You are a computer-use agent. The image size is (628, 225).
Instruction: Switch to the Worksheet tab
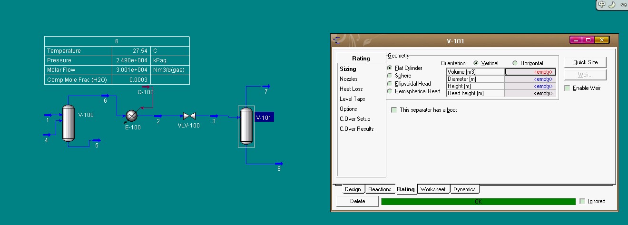[x=433, y=189]
